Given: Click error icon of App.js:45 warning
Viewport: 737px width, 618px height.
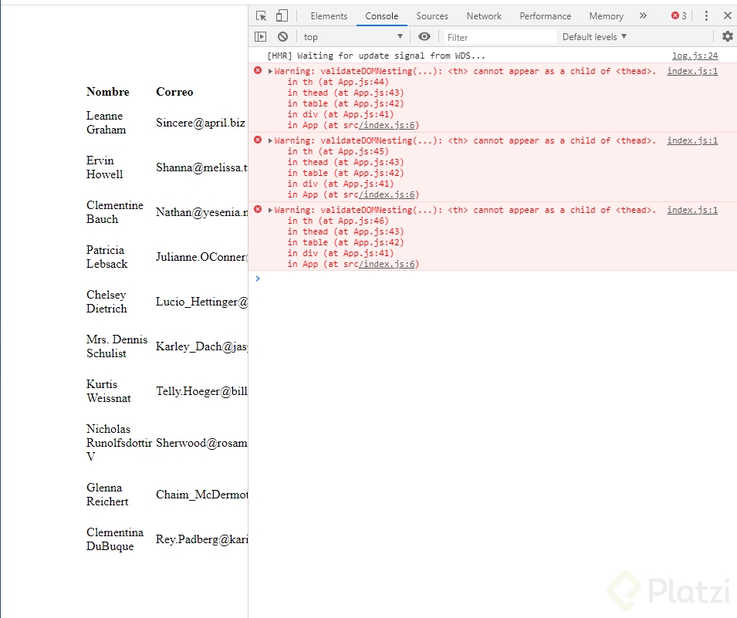Looking at the screenshot, I should pyautogui.click(x=258, y=140).
